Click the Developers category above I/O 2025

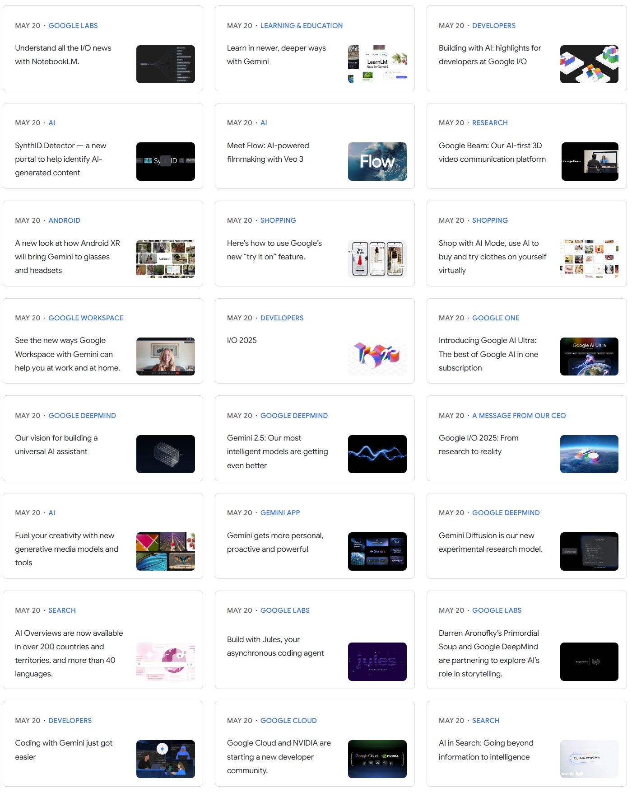coord(282,318)
